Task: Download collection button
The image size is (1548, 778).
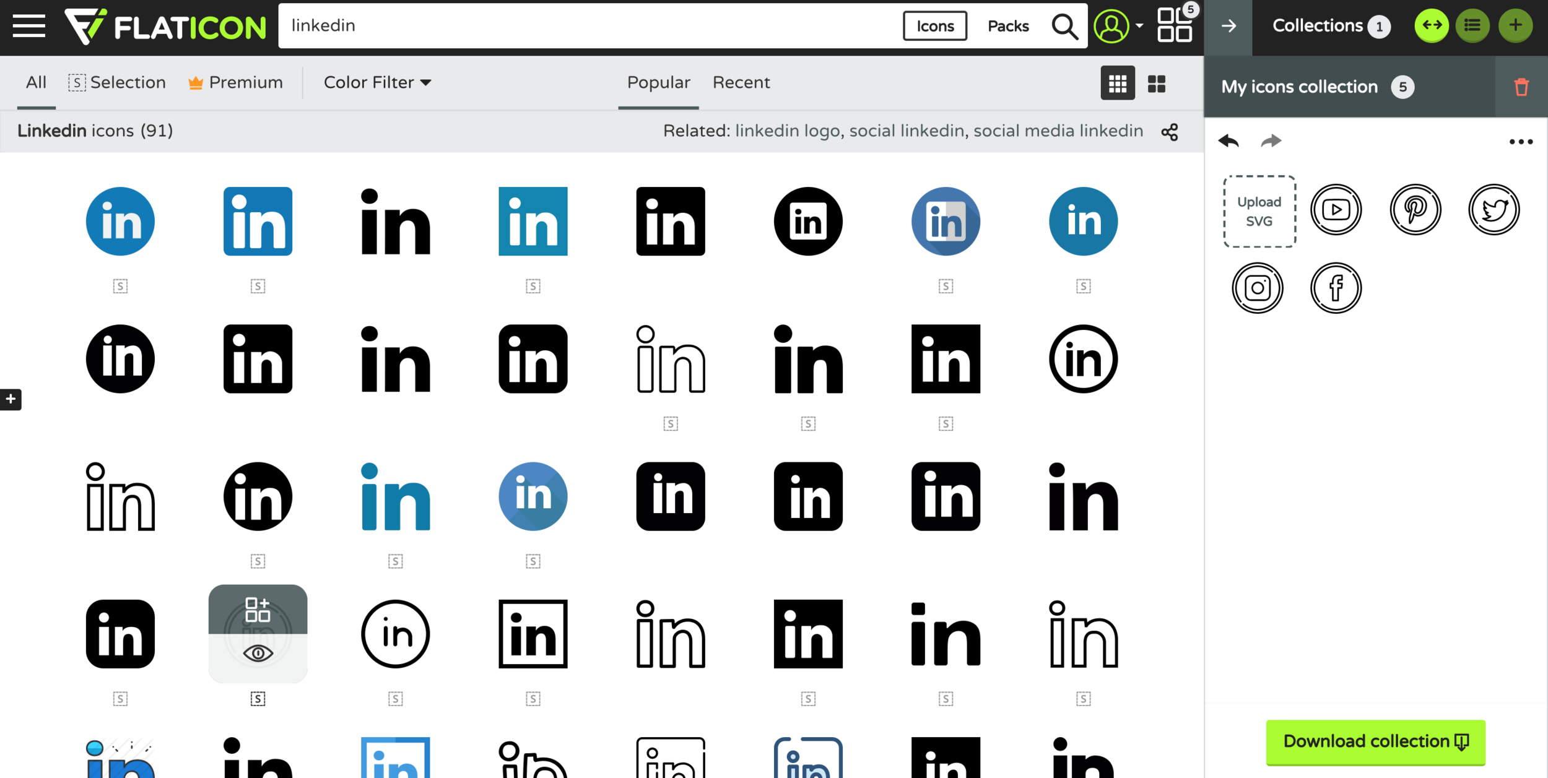Action: 1376,741
